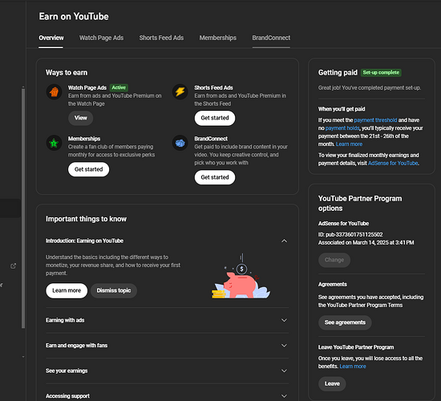Click Get started under Shorts Feed Ads

pyautogui.click(x=215, y=118)
